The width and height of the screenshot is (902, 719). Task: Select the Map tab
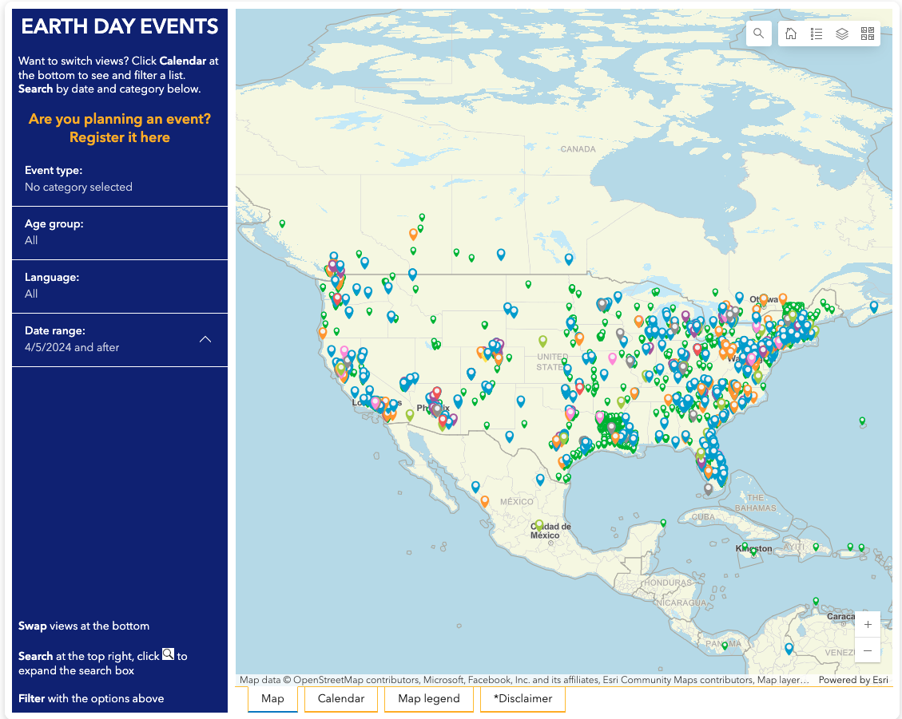click(272, 699)
